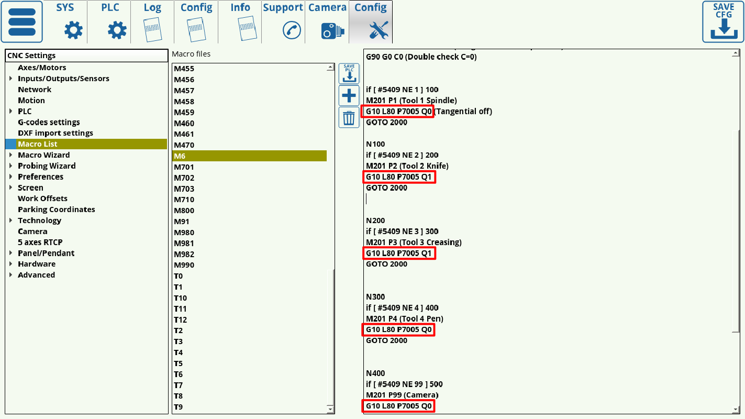Add a new macro with plus icon
Image resolution: width=745 pixels, height=419 pixels.
(349, 96)
